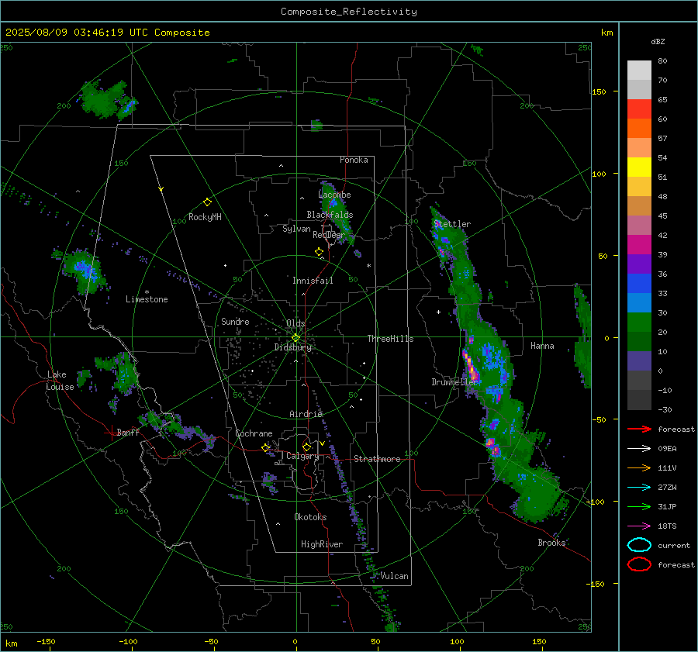Click the yellow diamond marker near RockyMH
698x652 pixels.
tap(207, 202)
